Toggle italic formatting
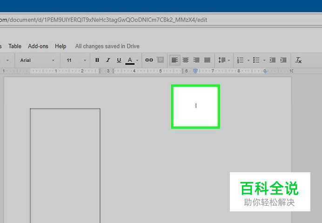This screenshot has height=223, width=322. click(108, 60)
